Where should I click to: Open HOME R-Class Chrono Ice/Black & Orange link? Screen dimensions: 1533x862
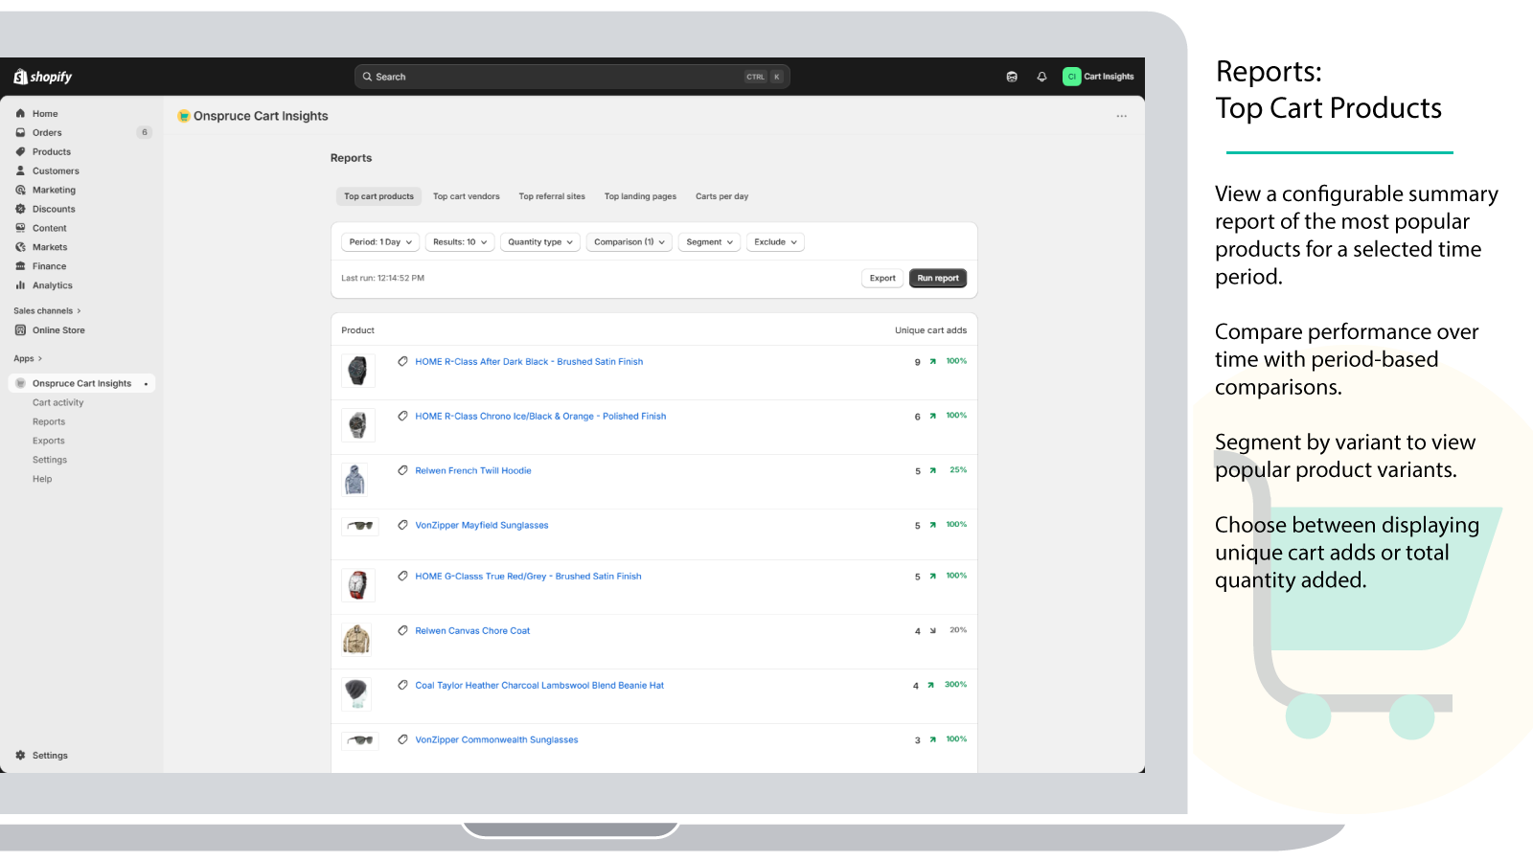[x=540, y=417]
